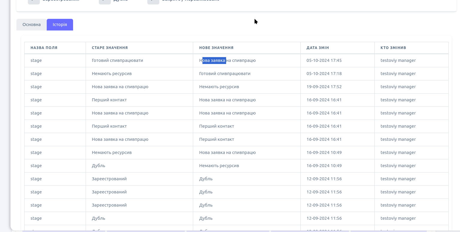Click the stage cell in the first row
The image size is (460, 232).
36,60
